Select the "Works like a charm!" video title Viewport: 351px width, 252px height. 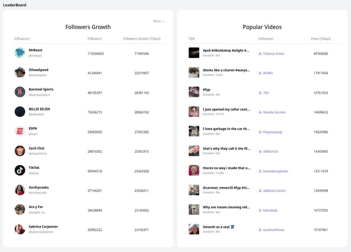coord(226,70)
